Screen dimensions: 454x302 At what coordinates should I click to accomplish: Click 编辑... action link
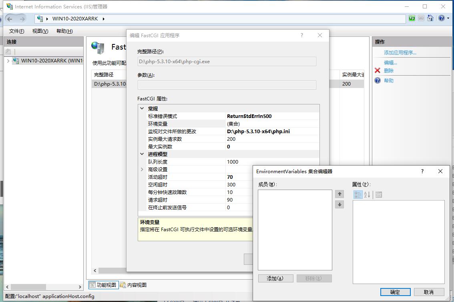[390, 63]
